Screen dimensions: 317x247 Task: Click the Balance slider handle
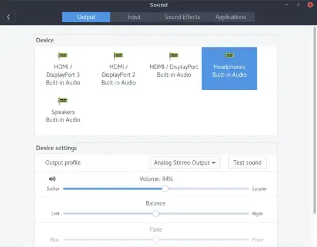click(x=156, y=214)
